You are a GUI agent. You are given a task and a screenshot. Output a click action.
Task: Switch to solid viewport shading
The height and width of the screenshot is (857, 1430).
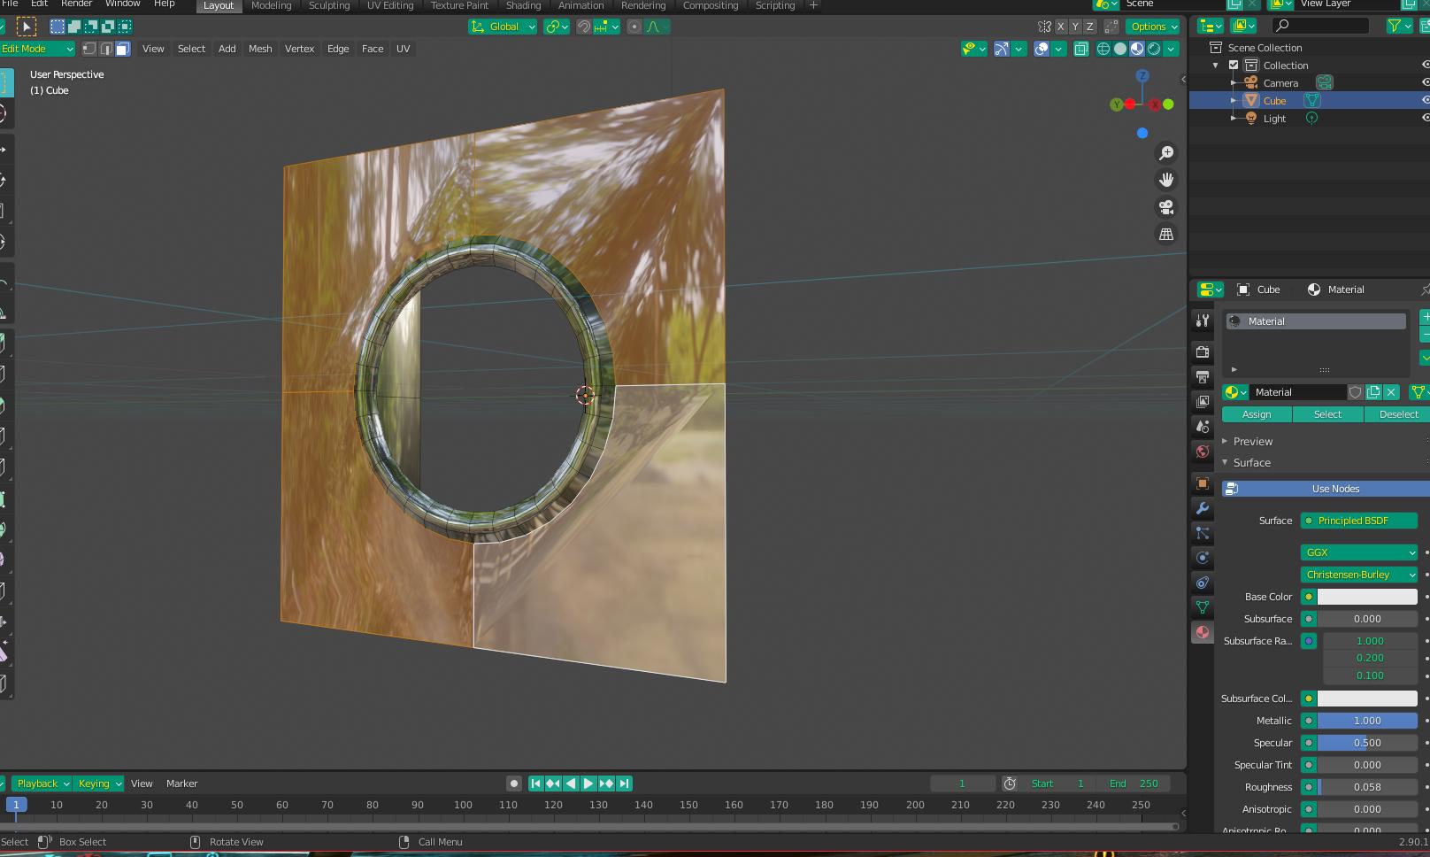tap(1120, 49)
